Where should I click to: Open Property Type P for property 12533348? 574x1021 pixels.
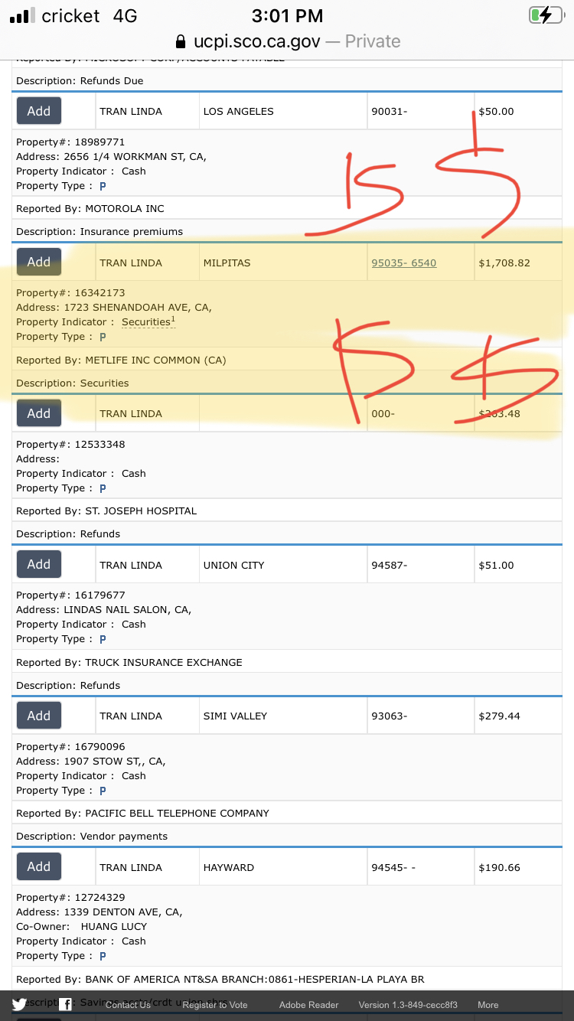click(103, 488)
